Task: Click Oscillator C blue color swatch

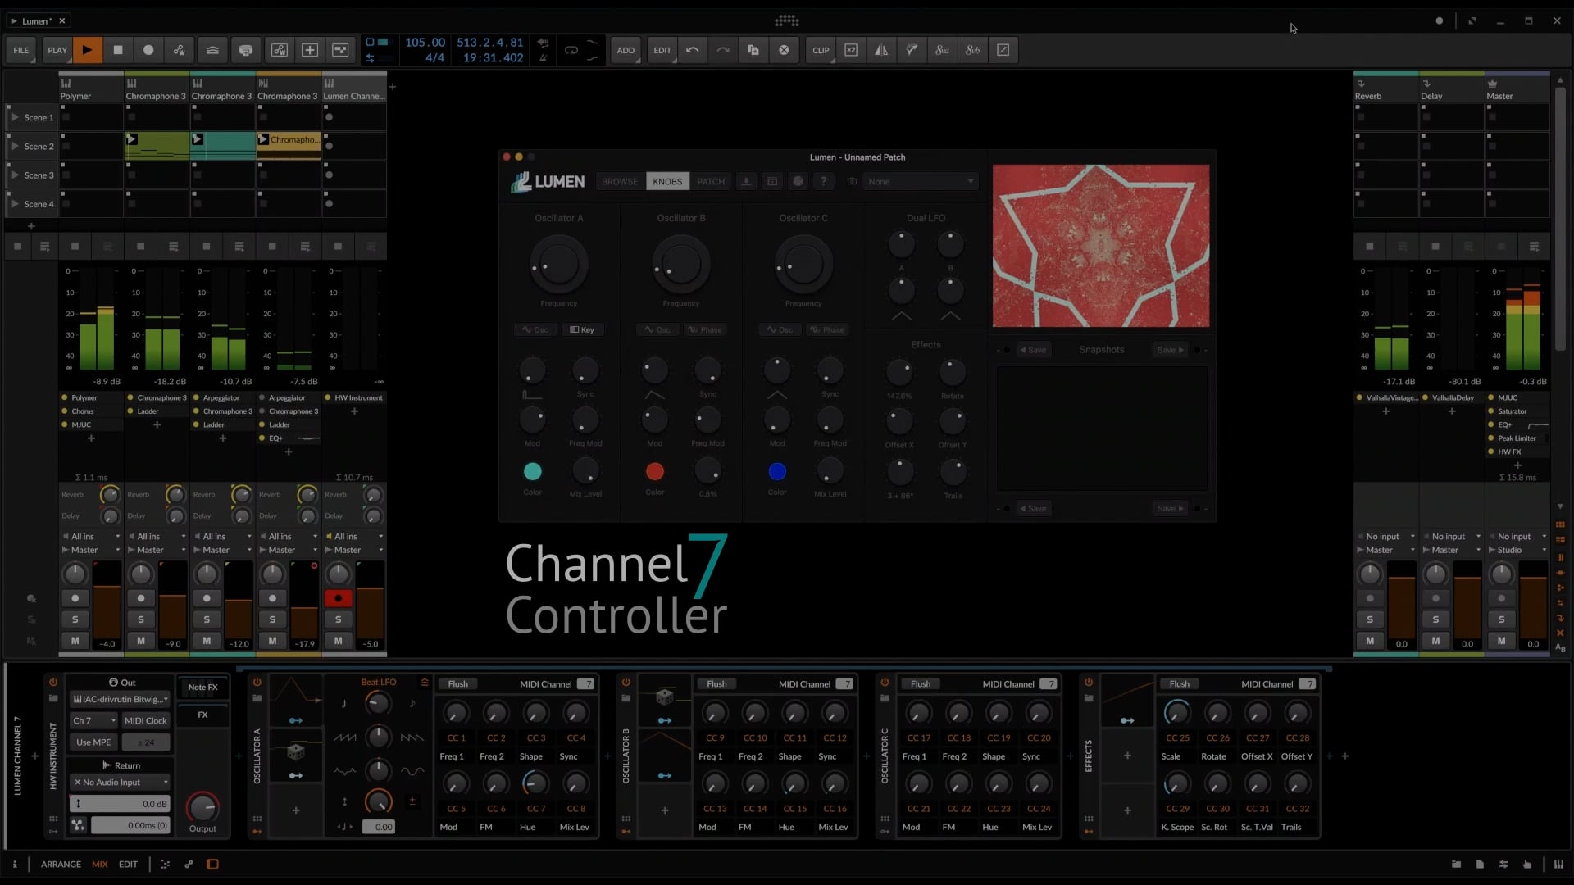Action: 777,471
